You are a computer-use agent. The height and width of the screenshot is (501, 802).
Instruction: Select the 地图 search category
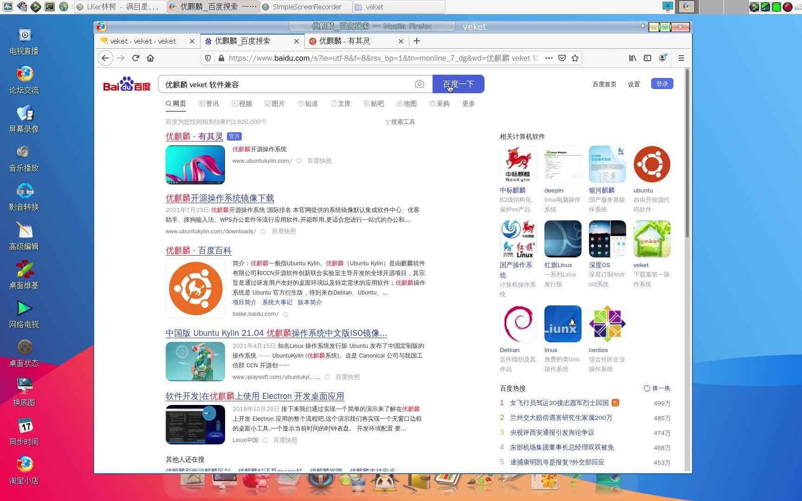point(407,103)
